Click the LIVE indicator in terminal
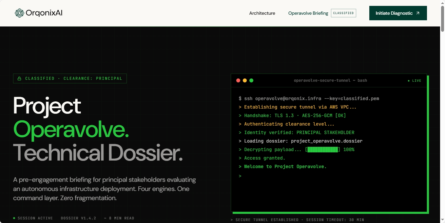This screenshot has height=223, width=445. click(415, 80)
